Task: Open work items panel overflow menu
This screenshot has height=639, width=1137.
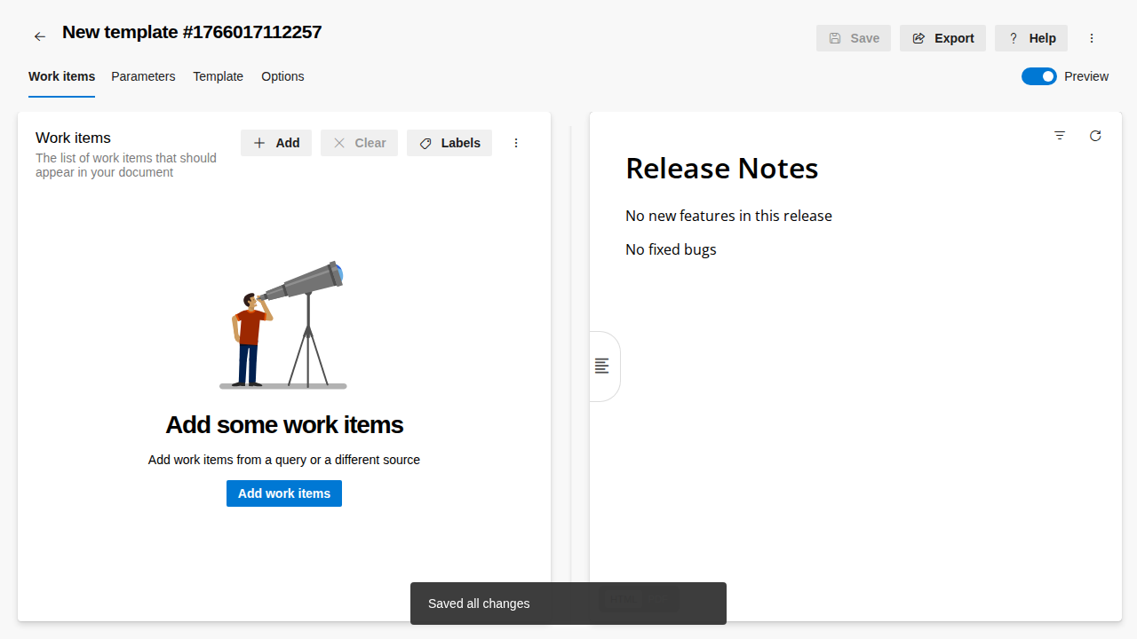Action: click(516, 143)
